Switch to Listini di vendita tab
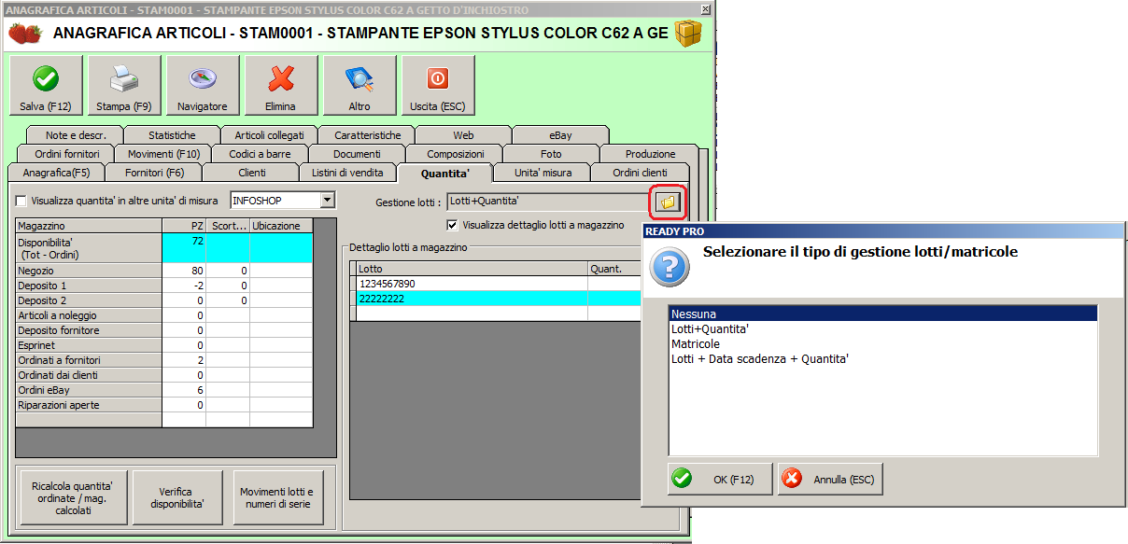The image size is (1128, 544). [x=348, y=173]
